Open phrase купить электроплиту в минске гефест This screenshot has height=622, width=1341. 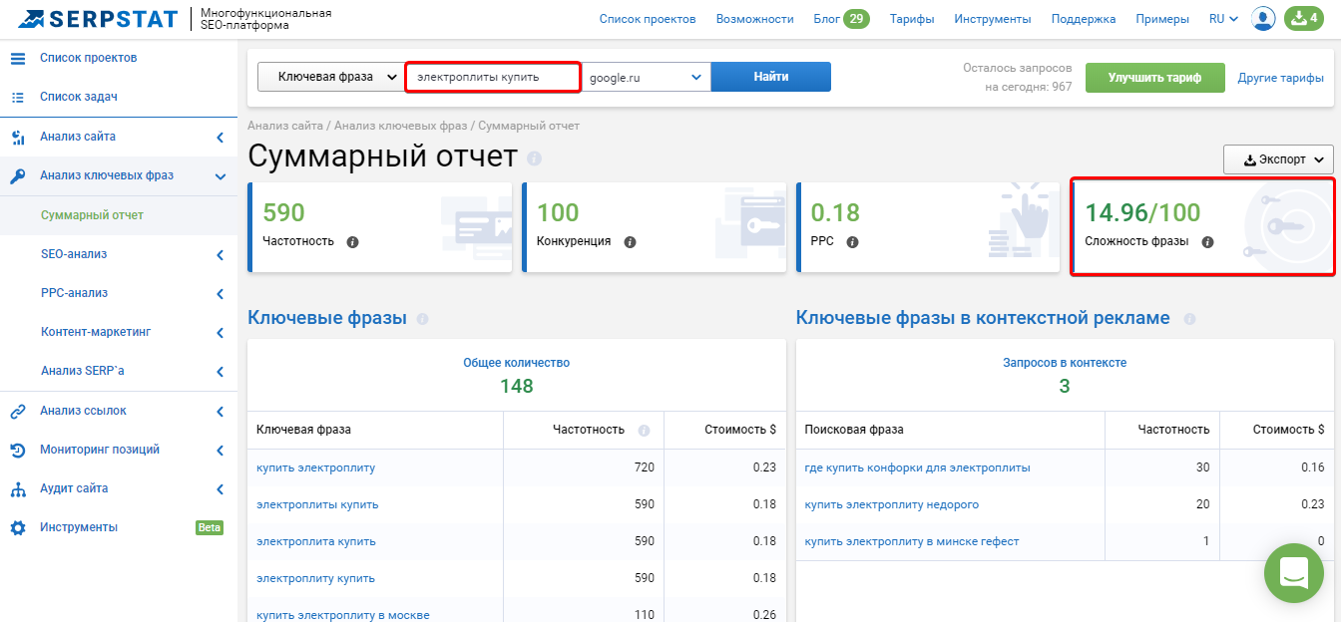pyautogui.click(x=912, y=541)
